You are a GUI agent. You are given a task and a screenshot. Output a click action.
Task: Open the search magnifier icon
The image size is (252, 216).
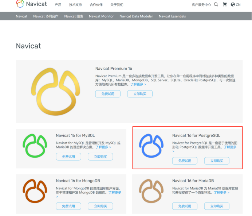pos(216,4)
